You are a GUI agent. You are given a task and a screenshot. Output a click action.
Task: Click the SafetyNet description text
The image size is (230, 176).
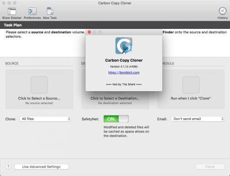[x=126, y=132]
